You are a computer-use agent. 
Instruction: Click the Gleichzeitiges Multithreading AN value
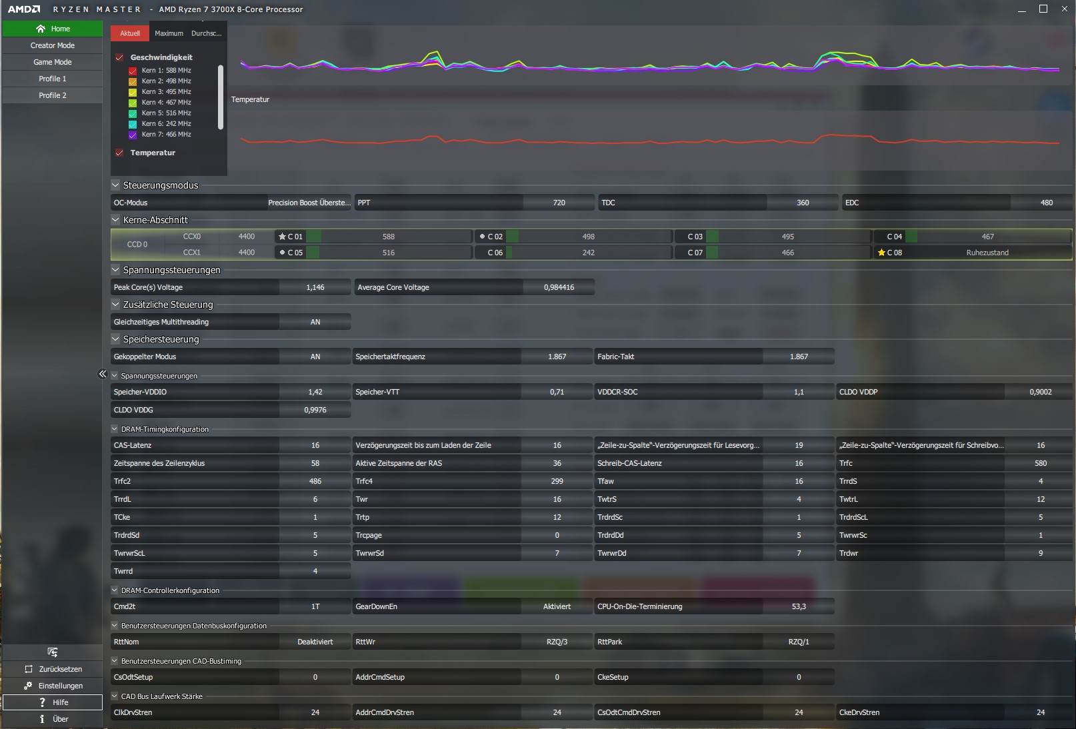coord(315,322)
